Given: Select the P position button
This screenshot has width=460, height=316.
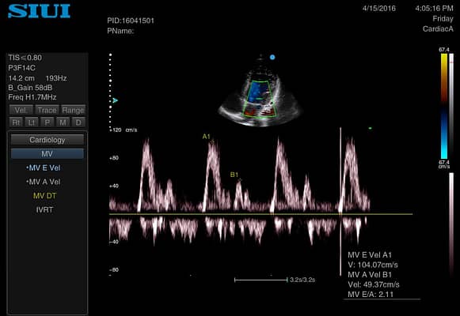Looking at the screenshot, I should click(x=47, y=122).
